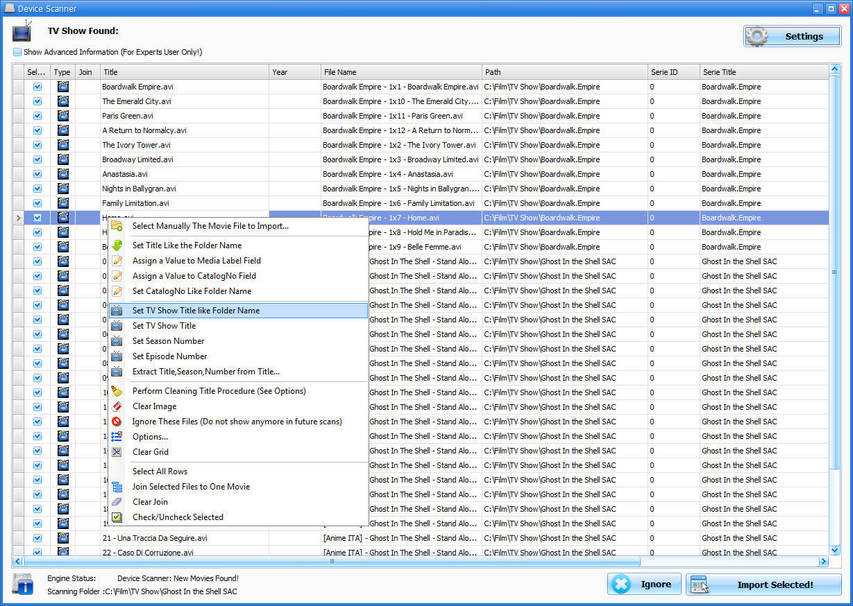Image resolution: width=853 pixels, height=606 pixels.
Task: Click the TV icon beside Set Season Number
Action: 117,341
